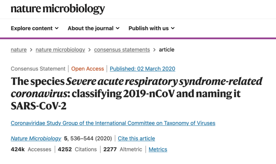Open the Explore content menu
The height and width of the screenshot is (164, 276).
35,28
